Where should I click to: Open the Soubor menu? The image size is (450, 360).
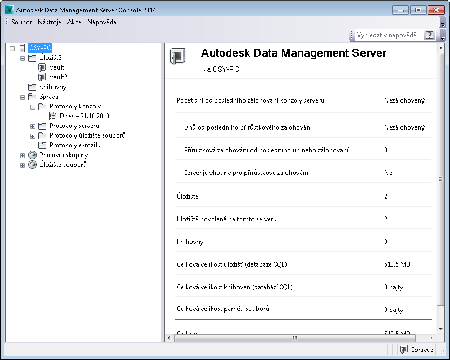click(22, 22)
